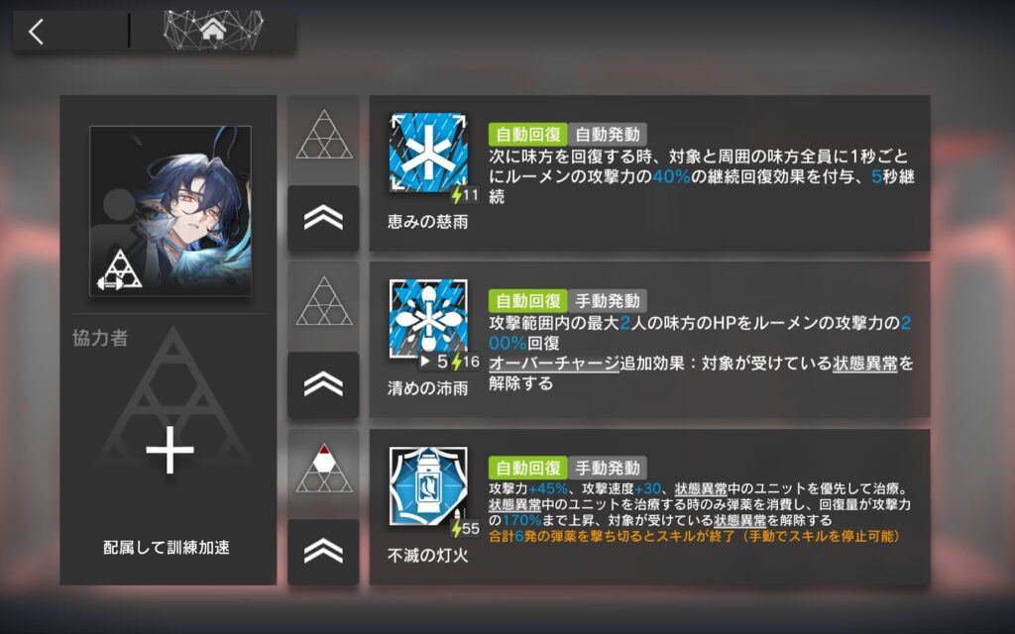Click 手動発動 tag on second skill
This screenshot has width=1015, height=634.
[608, 301]
